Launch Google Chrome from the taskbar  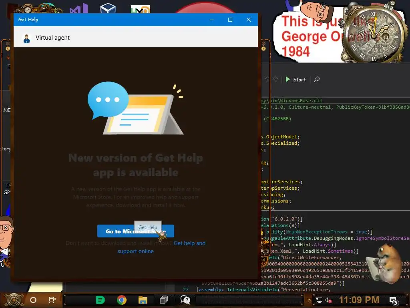pos(122,300)
